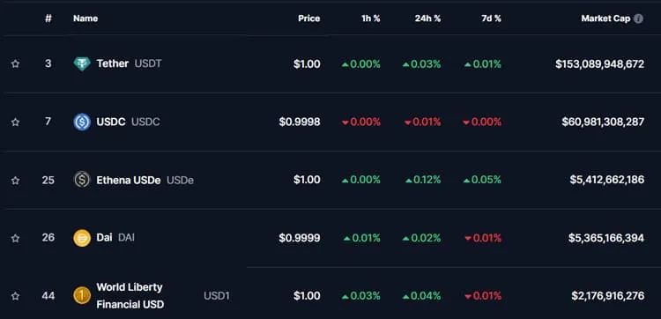This screenshot has height=319, width=661.
Task: Star World Liberty Financial USD row
Action: pos(15,296)
